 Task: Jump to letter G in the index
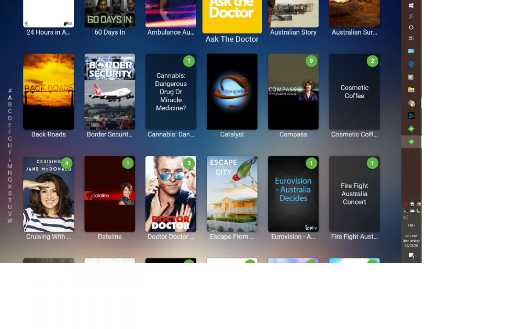(x=10, y=139)
